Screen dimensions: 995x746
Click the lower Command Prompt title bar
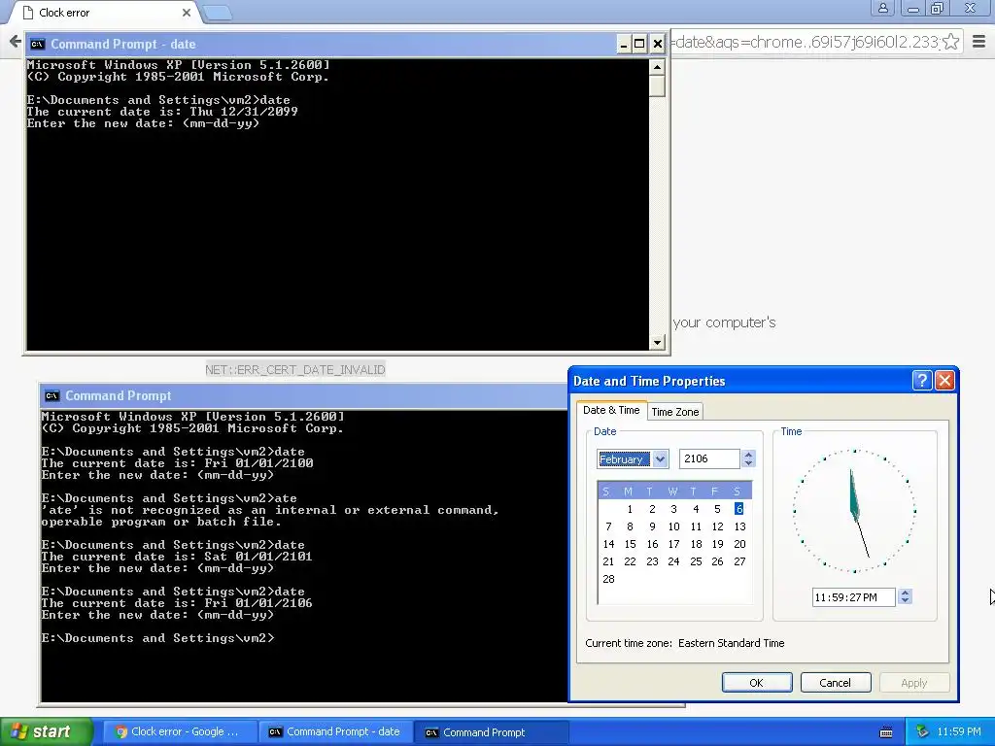point(304,396)
